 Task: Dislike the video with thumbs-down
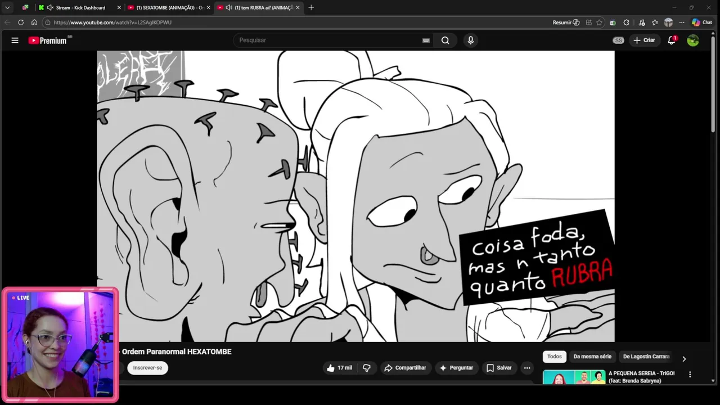click(367, 368)
